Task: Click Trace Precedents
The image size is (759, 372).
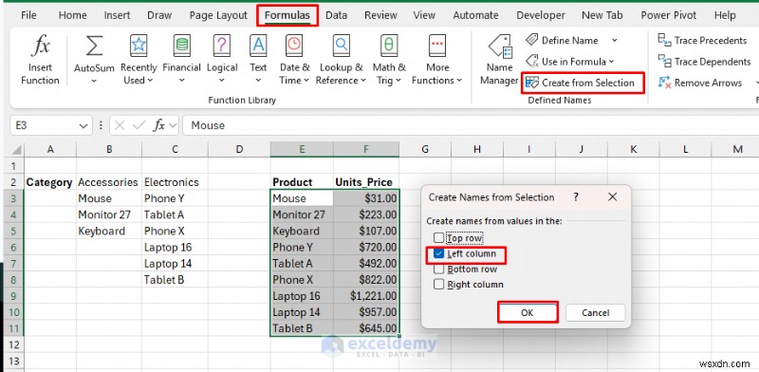Action: pyautogui.click(x=702, y=40)
